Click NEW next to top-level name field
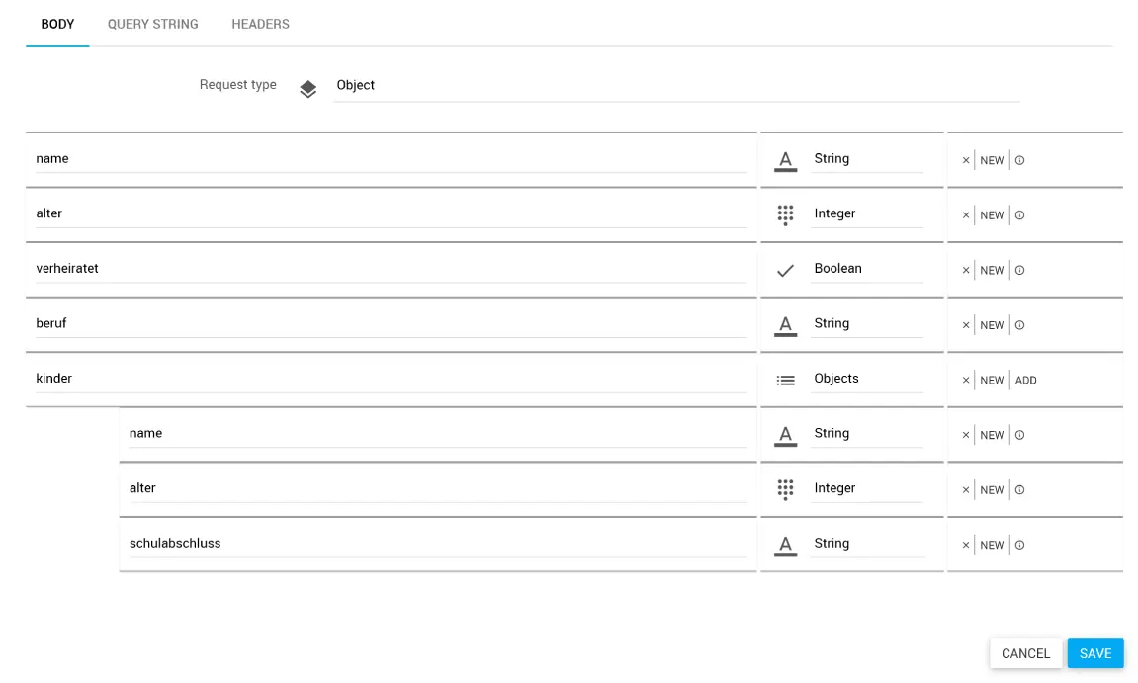Viewport: 1138px width, 683px height. 992,160
